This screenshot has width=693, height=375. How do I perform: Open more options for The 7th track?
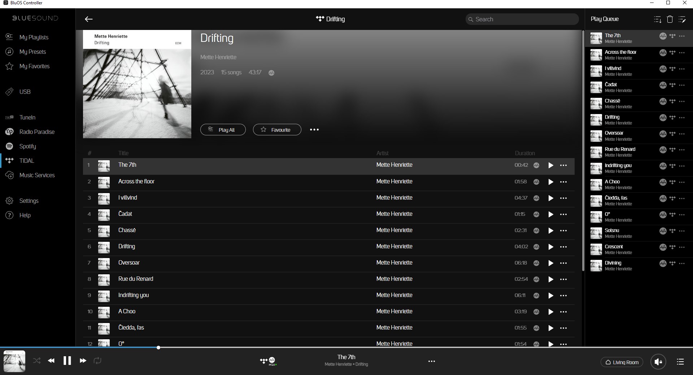coord(563,165)
